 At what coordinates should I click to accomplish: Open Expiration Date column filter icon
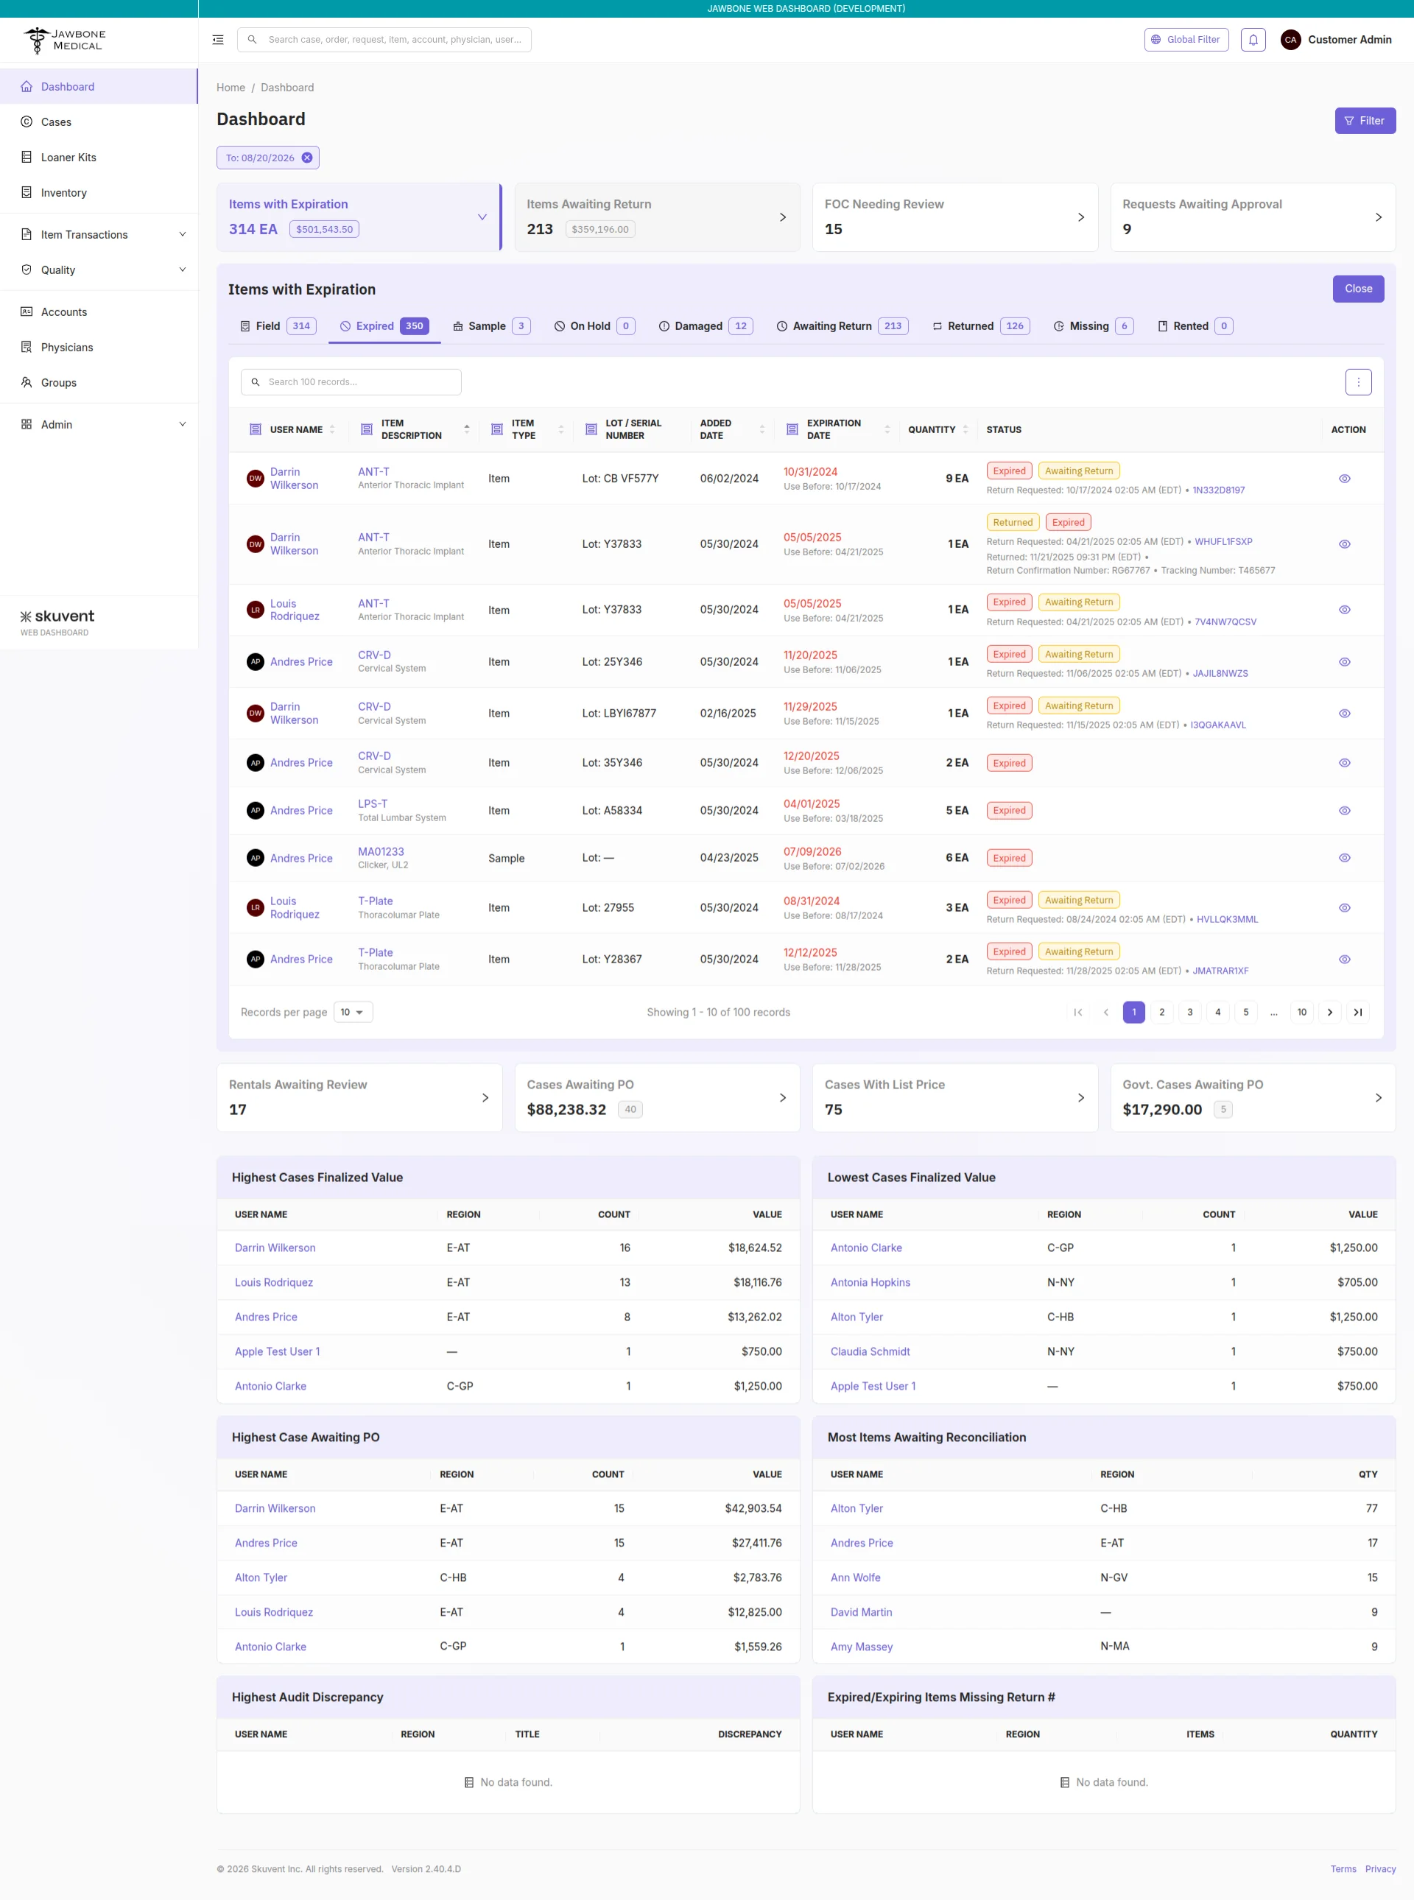(792, 429)
